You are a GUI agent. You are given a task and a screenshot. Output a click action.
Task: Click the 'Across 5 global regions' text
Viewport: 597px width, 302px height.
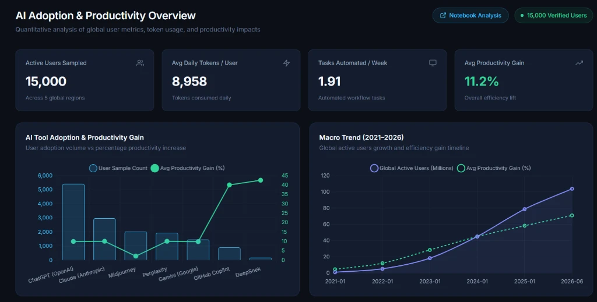(x=55, y=98)
